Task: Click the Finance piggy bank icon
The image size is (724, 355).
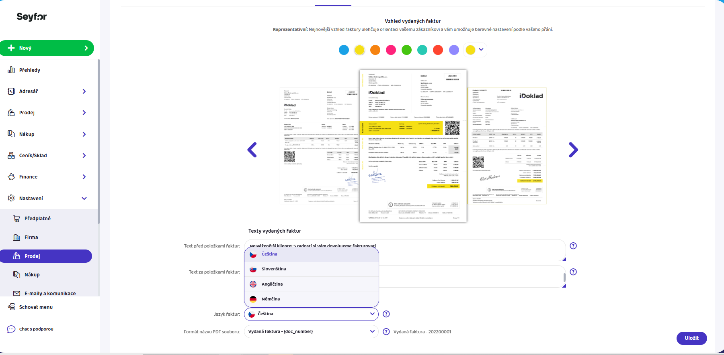Action: click(11, 177)
